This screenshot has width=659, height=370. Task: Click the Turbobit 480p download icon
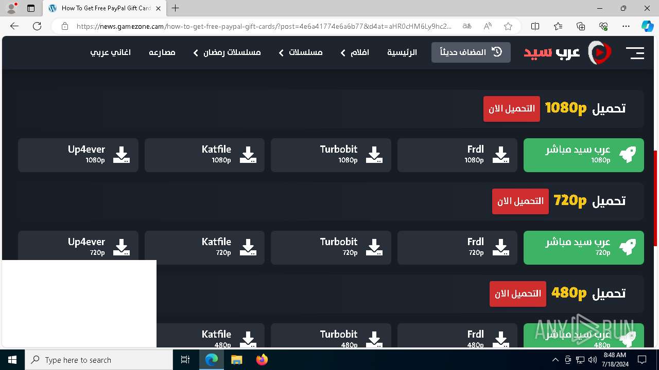(374, 339)
